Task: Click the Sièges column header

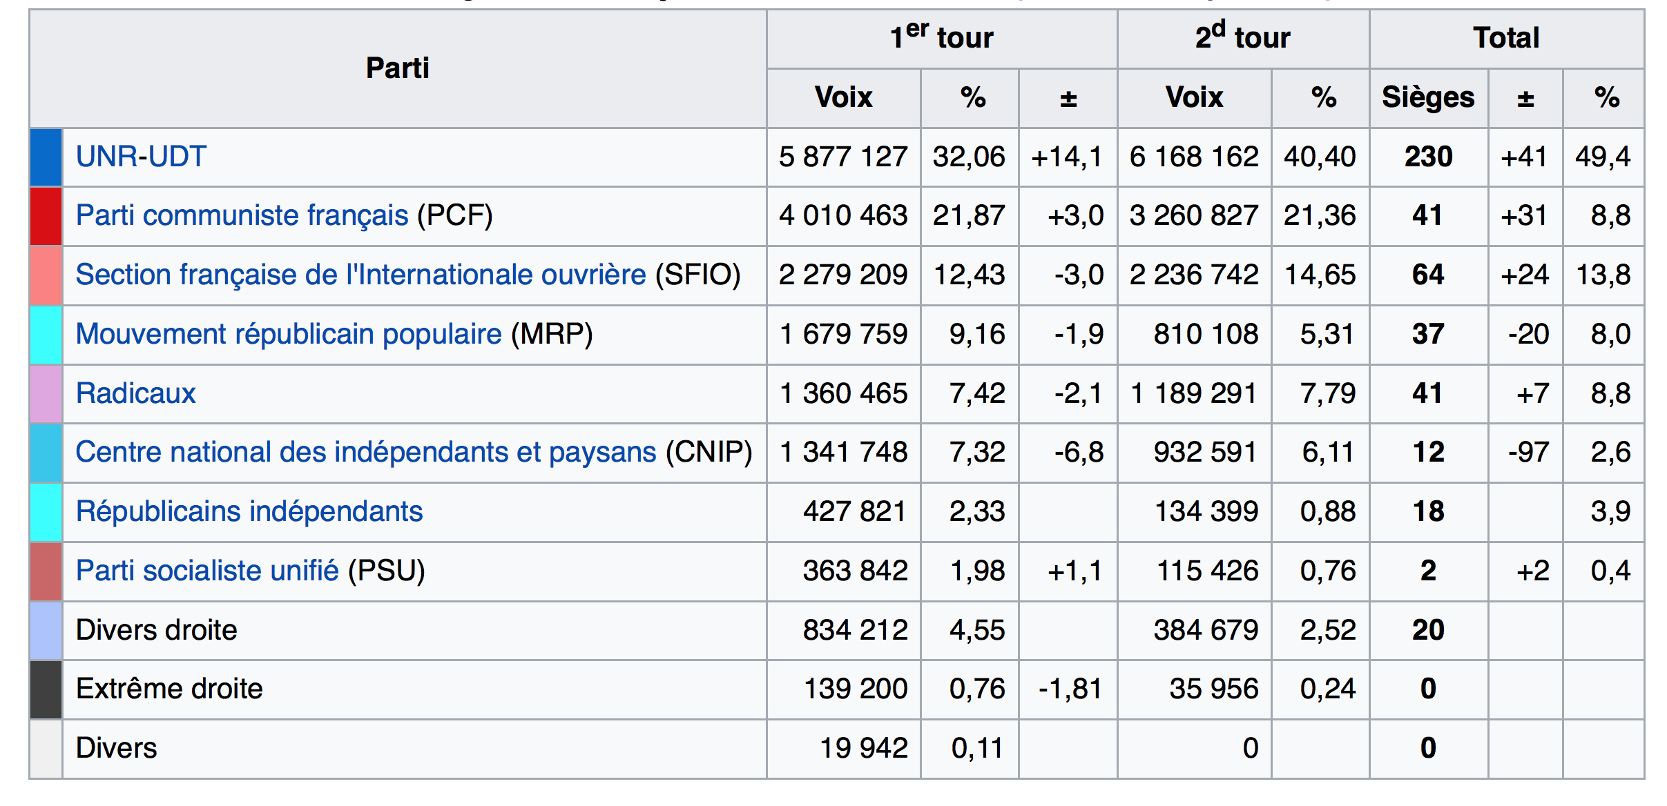Action: click(x=1428, y=98)
